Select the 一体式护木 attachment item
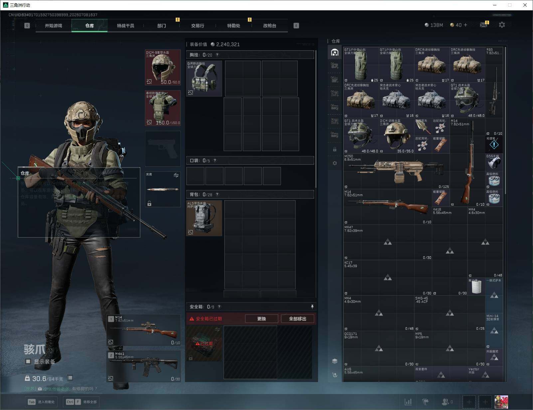533x410 pixels. (494, 296)
